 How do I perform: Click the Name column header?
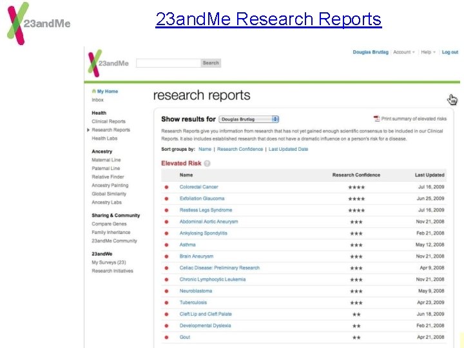(x=186, y=175)
